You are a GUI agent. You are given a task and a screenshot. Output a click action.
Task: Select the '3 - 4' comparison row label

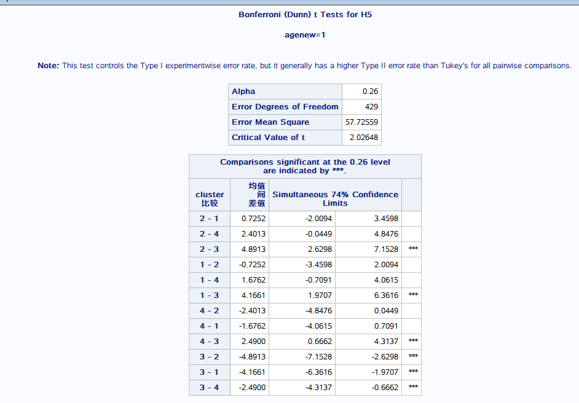pos(210,388)
